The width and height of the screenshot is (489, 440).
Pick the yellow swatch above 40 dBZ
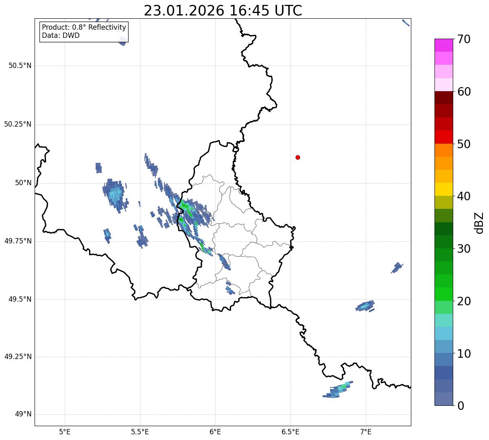pyautogui.click(x=443, y=189)
